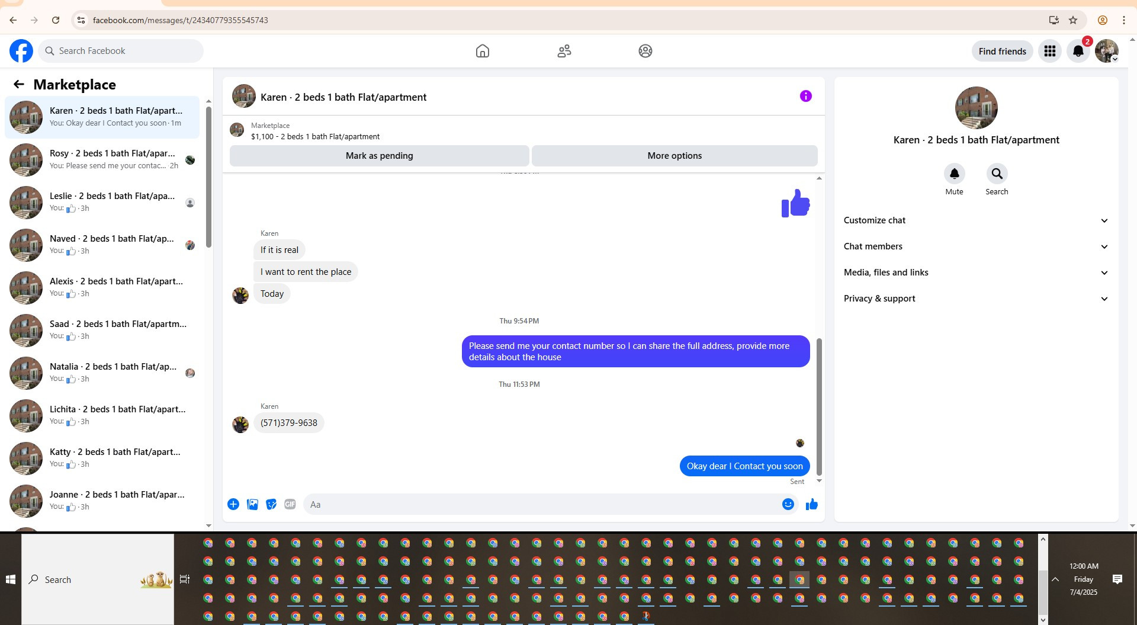Click the 'I want to rent the place' message
The width and height of the screenshot is (1137, 625).
click(306, 272)
